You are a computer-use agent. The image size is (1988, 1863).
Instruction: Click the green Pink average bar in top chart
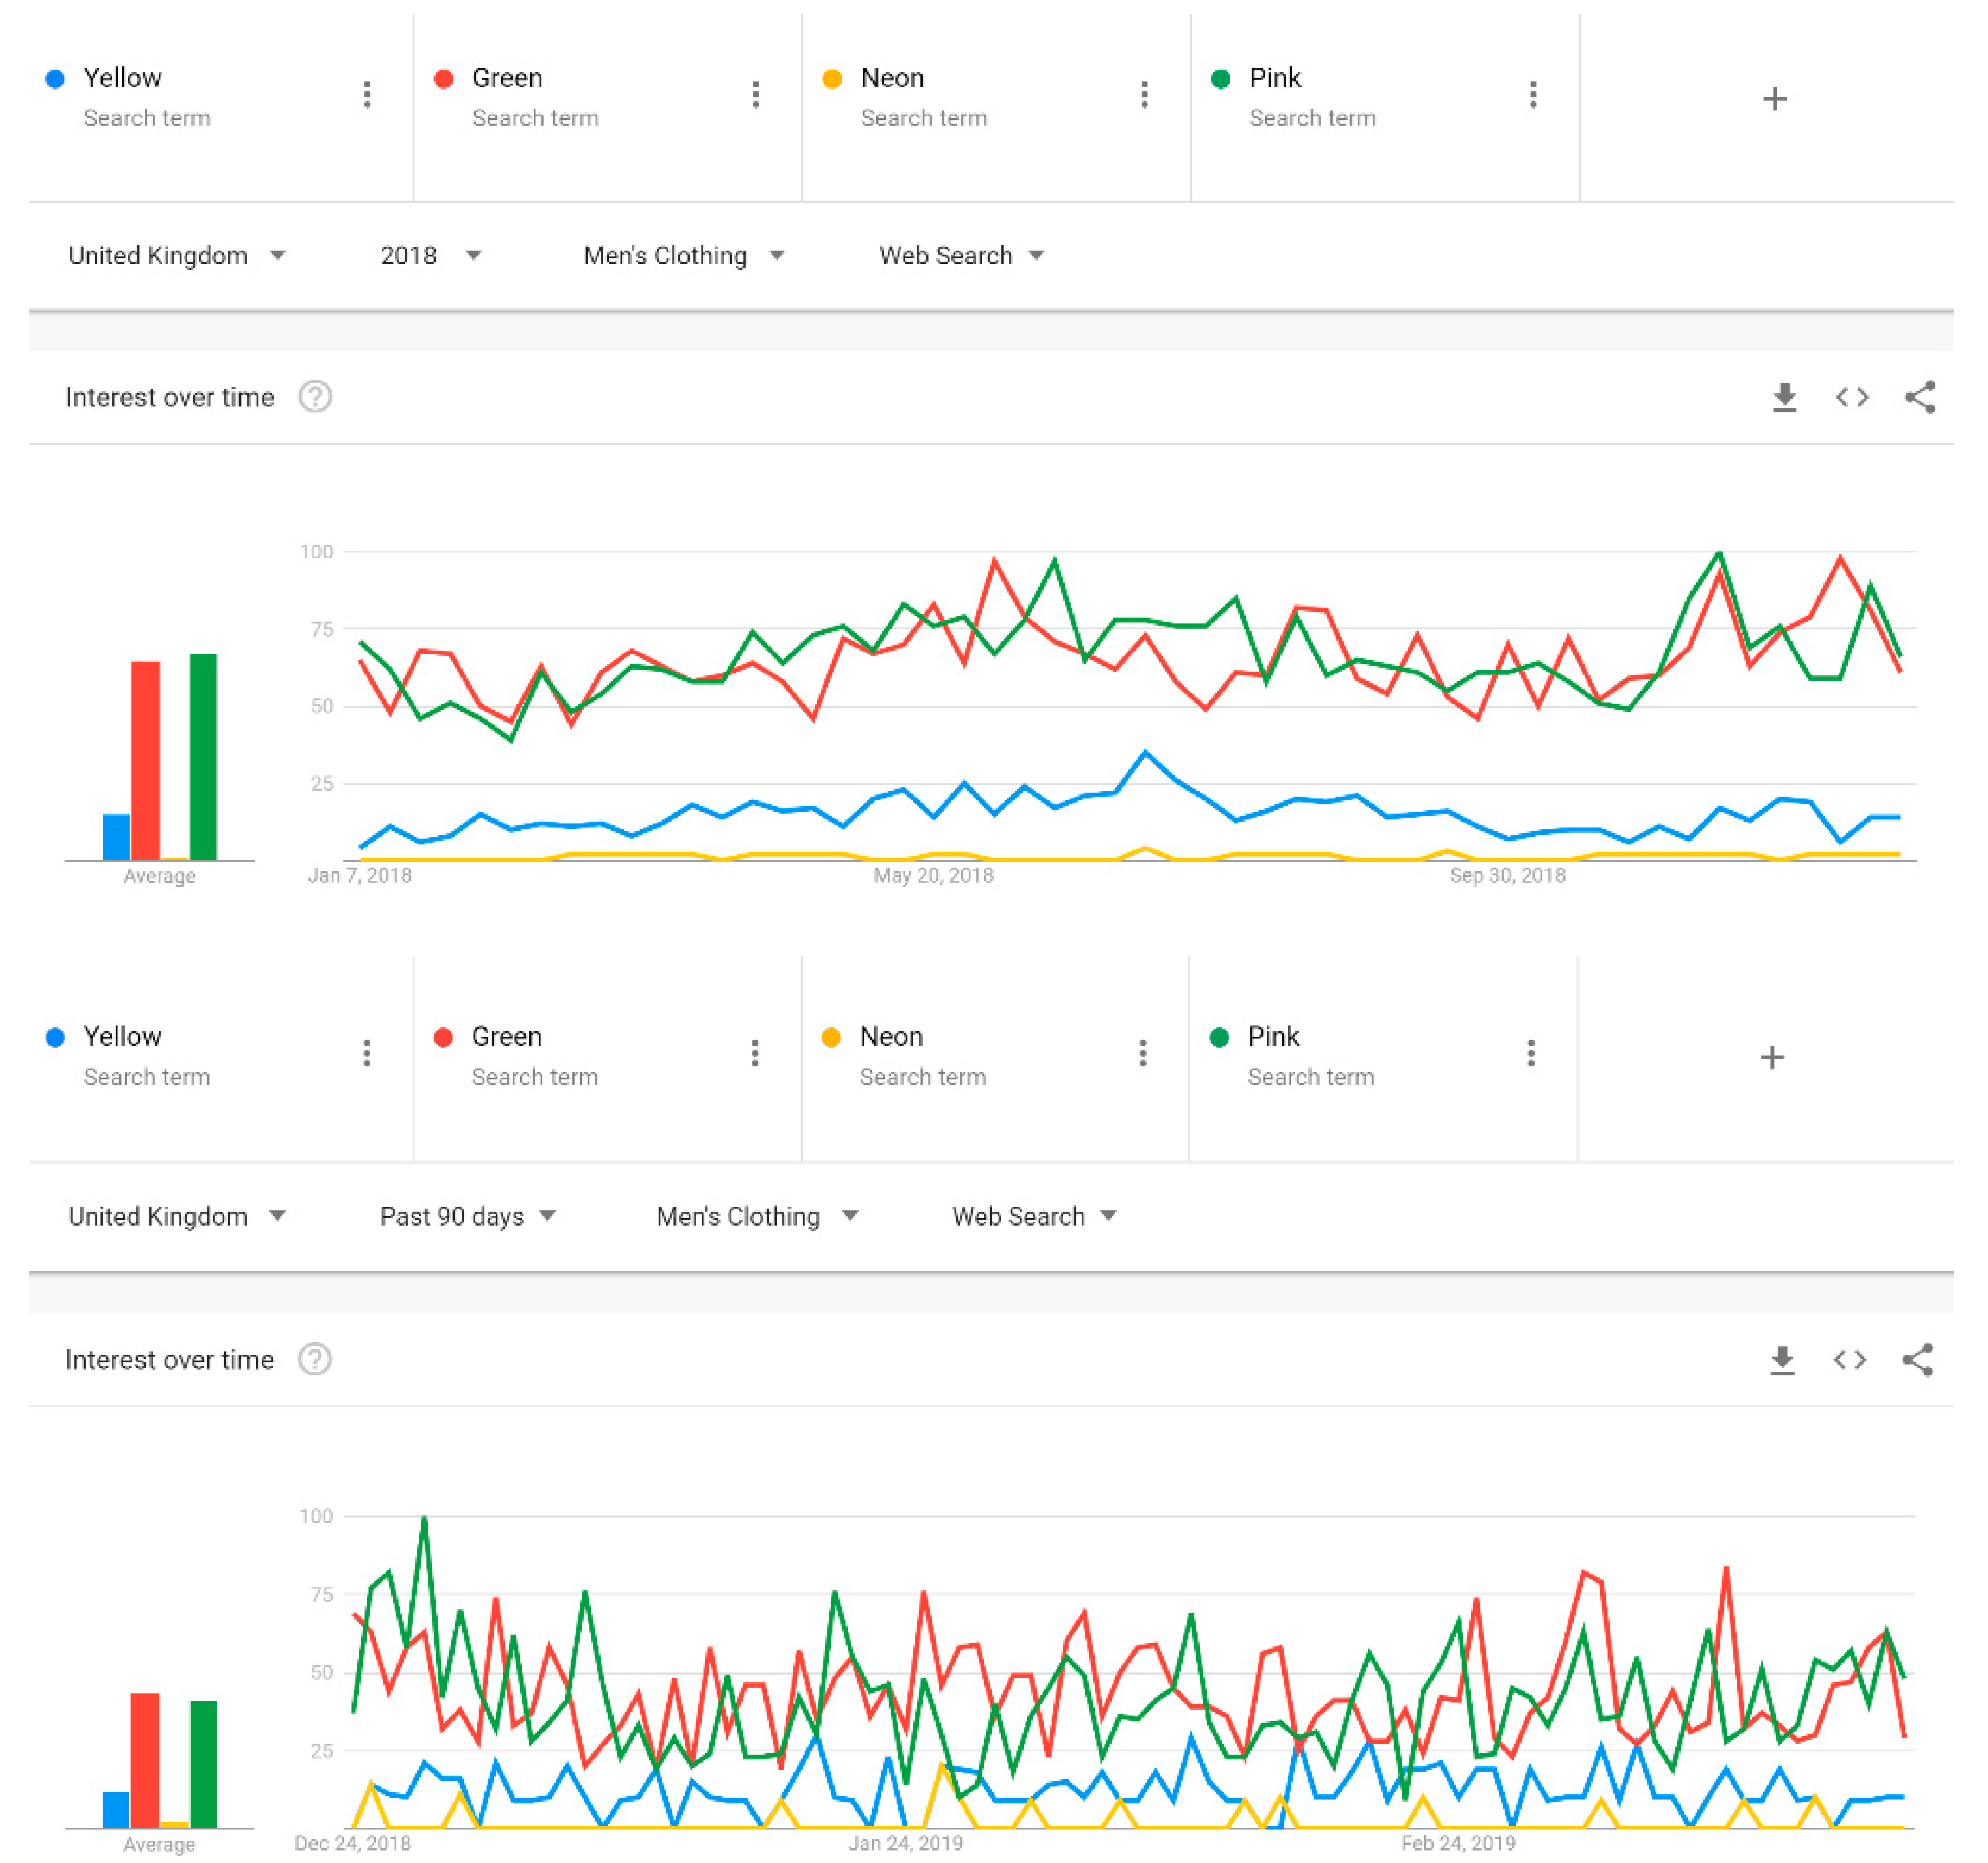click(x=203, y=756)
